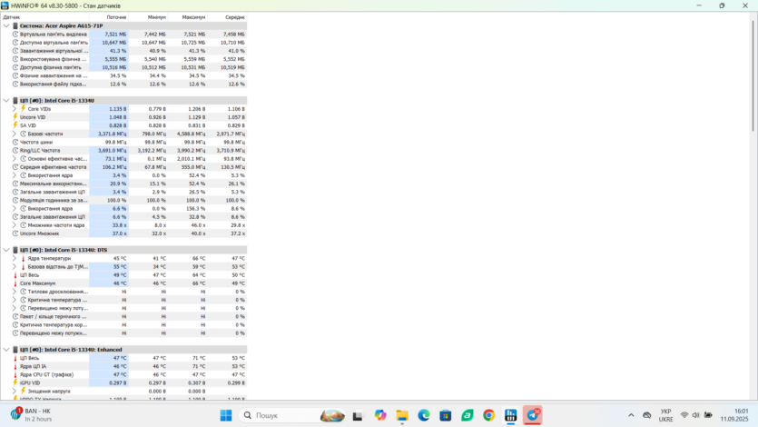Click the chip icon of Intel Core i5-1334U: DTS group

pos(15,250)
